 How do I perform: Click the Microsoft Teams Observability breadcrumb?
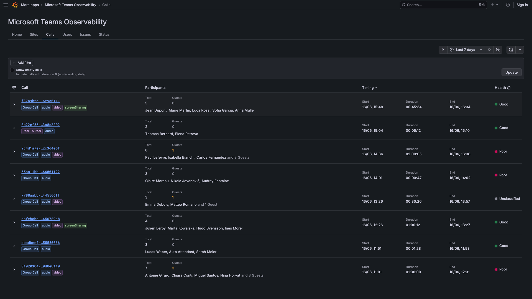pyautogui.click(x=70, y=5)
